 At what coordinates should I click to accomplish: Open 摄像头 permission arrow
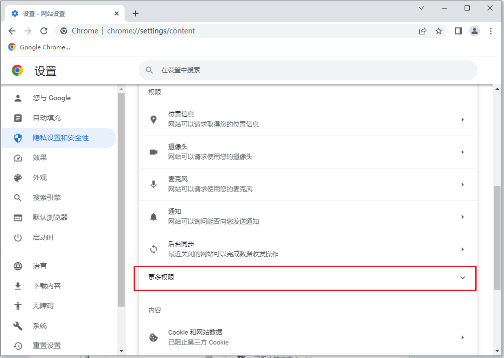(x=463, y=152)
